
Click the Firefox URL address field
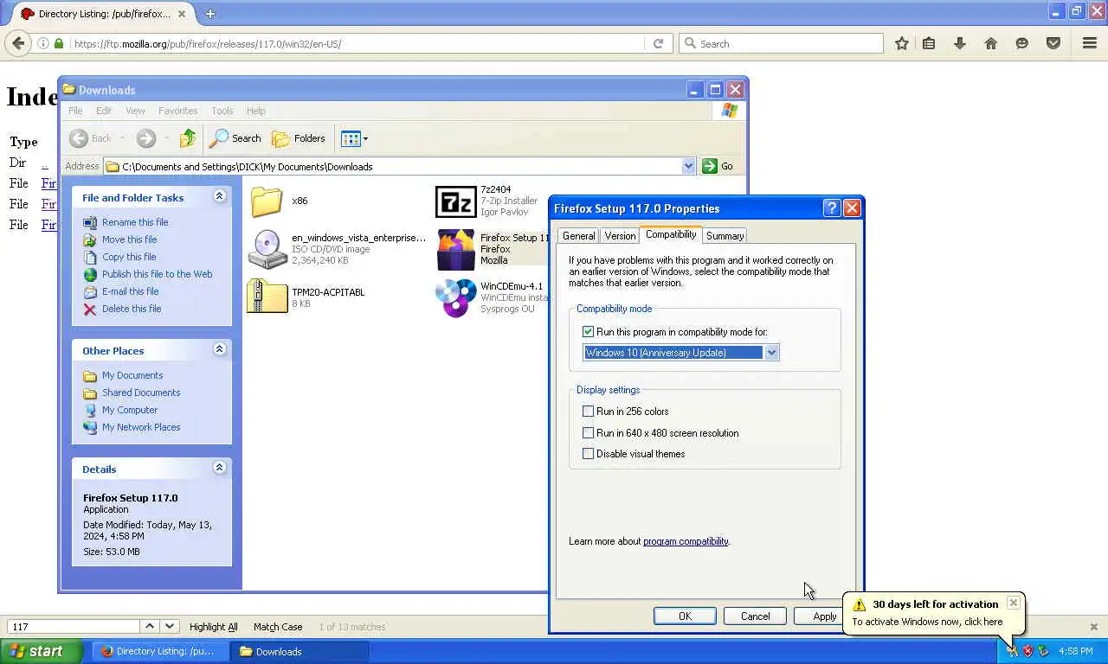pyautogui.click(x=357, y=43)
